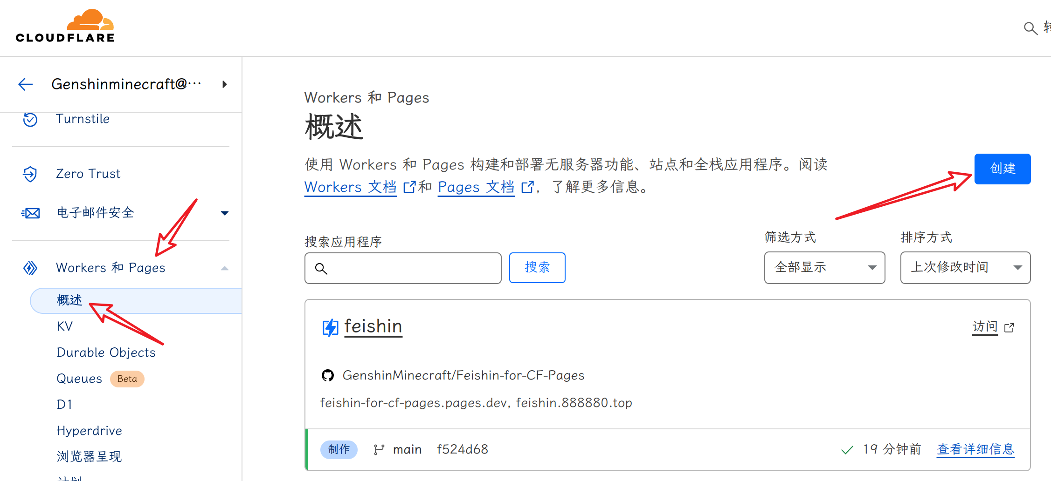Collapse the Workers 和 Pages section arrow

[x=225, y=268]
